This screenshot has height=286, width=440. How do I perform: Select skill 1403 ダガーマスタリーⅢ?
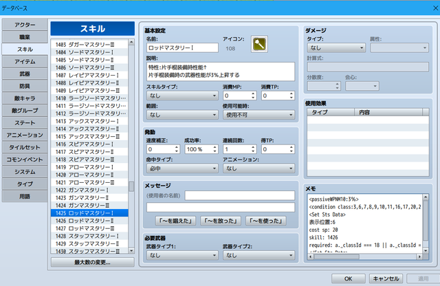coord(89,45)
